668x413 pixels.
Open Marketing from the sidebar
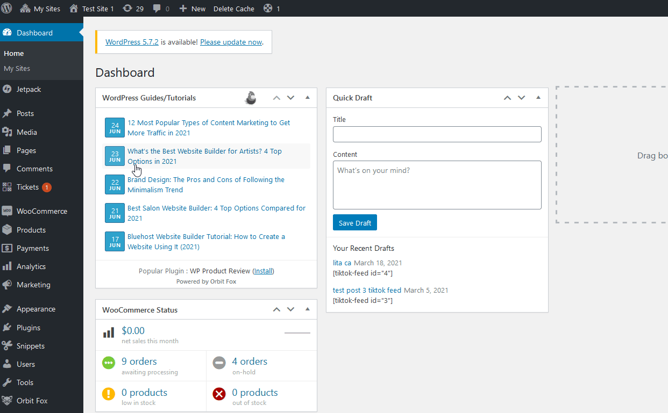(41, 285)
